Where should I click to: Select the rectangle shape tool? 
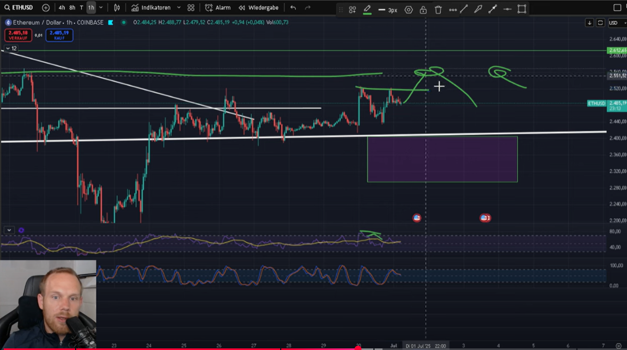pyautogui.click(x=522, y=9)
